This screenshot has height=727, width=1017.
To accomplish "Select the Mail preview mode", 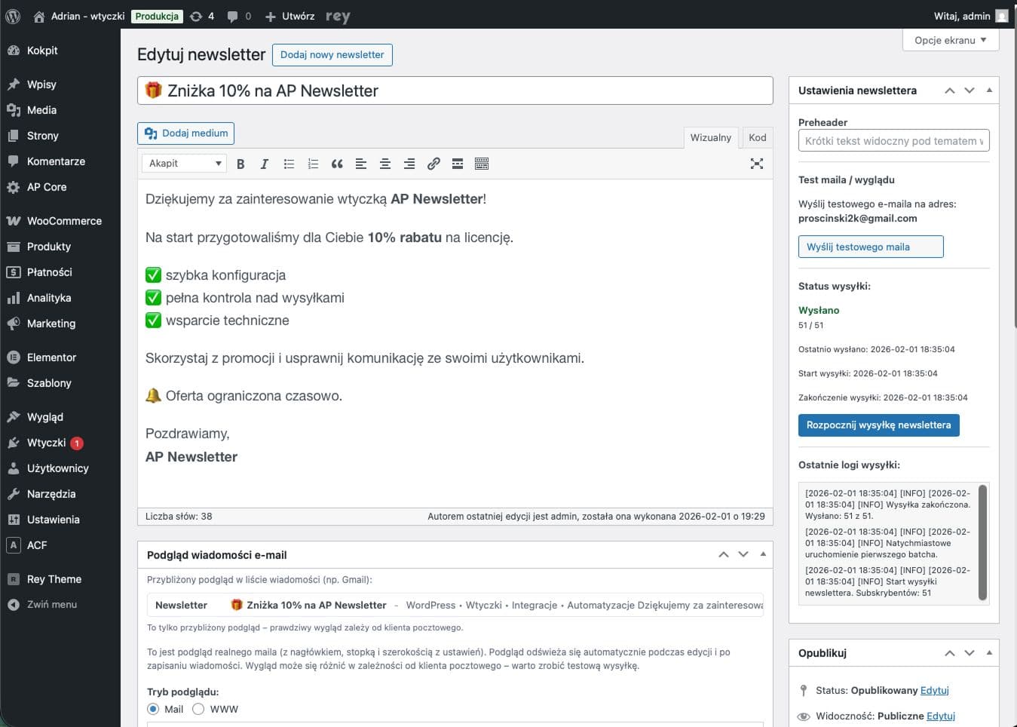I will (153, 709).
